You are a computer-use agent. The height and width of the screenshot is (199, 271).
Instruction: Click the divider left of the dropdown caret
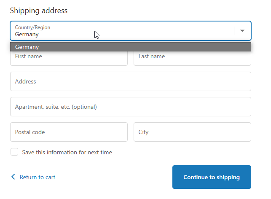[x=234, y=31]
